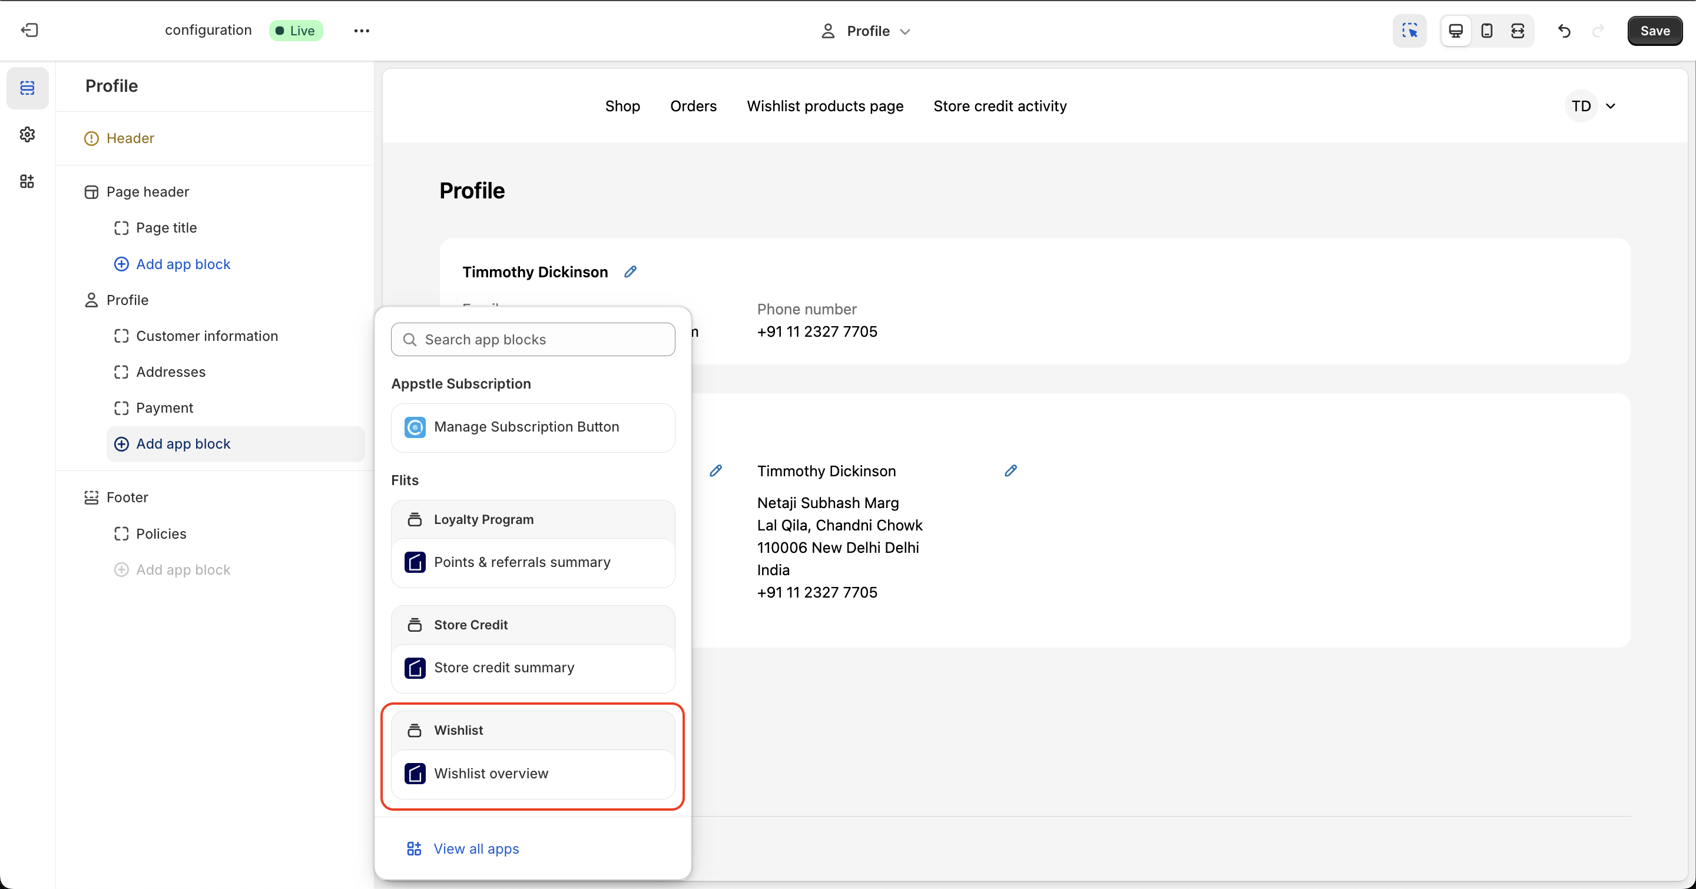Click the View all apps link
Viewport: 1696px width, 889px height.
click(x=476, y=848)
